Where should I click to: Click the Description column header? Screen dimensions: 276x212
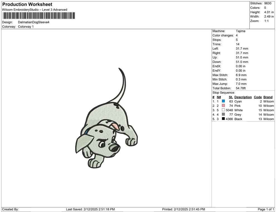point(243,97)
